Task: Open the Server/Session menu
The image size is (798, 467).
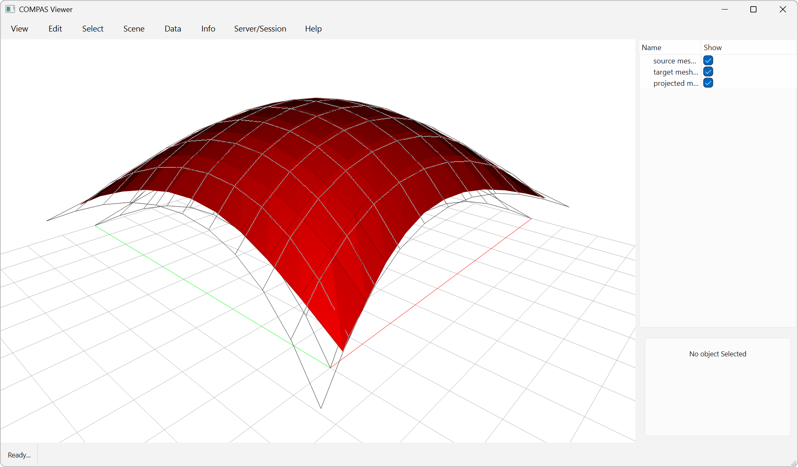Action: [260, 29]
